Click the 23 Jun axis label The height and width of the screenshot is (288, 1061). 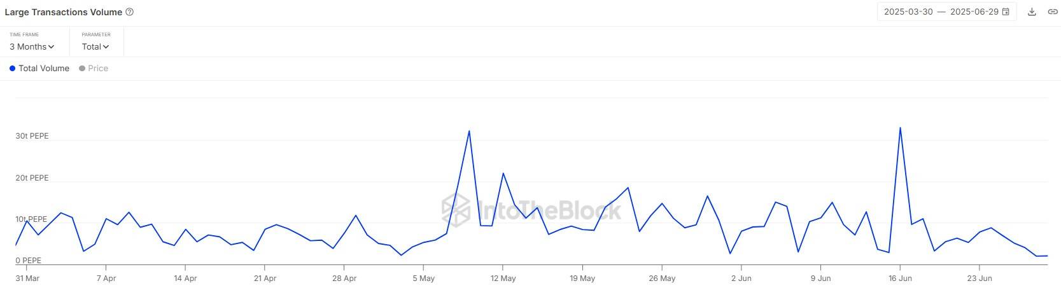[x=980, y=278]
